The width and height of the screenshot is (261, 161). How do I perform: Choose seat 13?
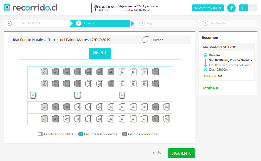tap(78, 119)
